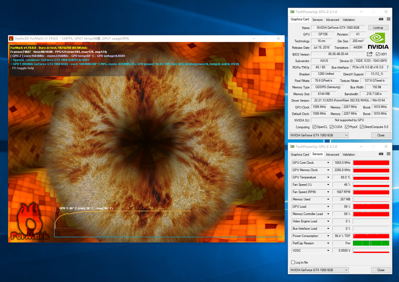Open the Memory Controller Load dropdown
399x282 pixels.
(328, 214)
